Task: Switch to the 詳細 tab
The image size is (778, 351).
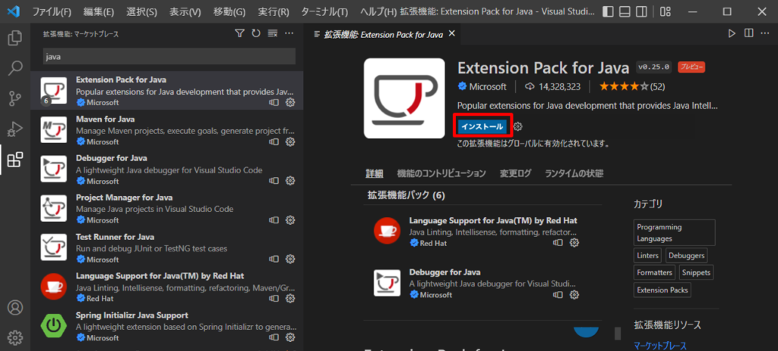Action: pyautogui.click(x=375, y=174)
